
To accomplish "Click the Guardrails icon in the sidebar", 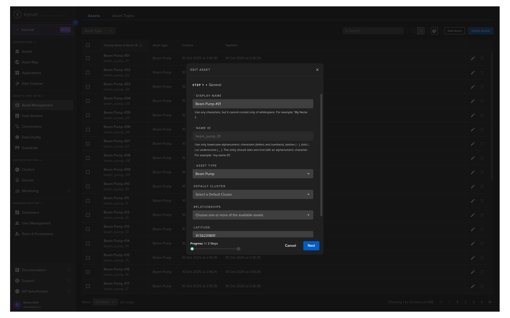I will click(x=17, y=148).
